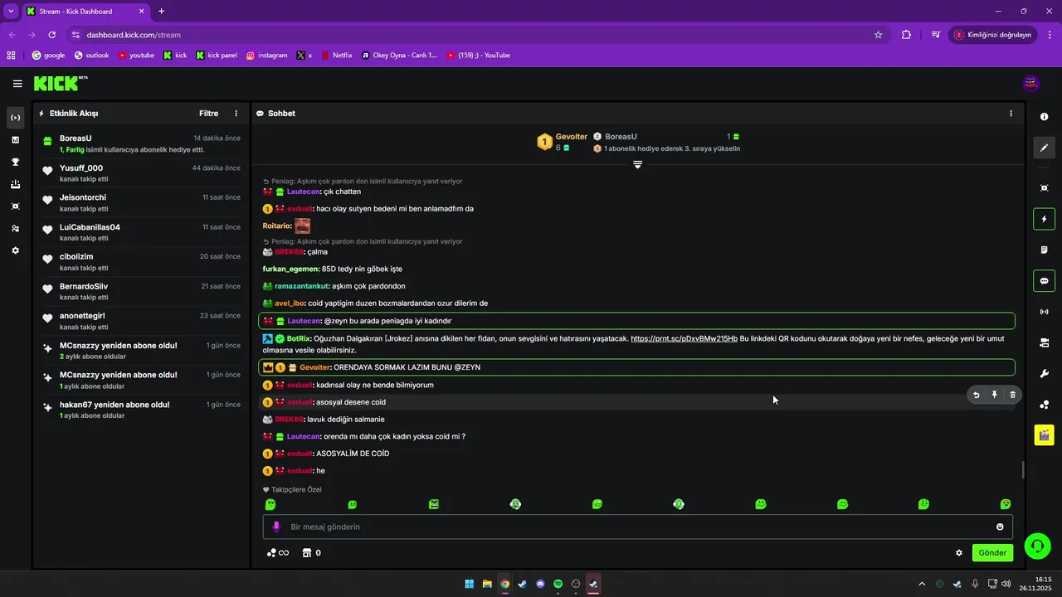Click the broadcast signal icon in right toolbar
Screen dimensions: 1062x597
[x=1044, y=312]
